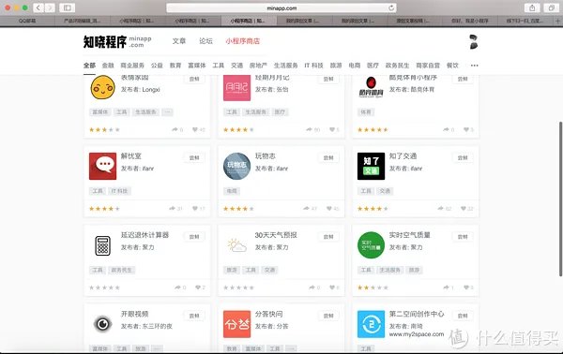Go forward with Safari forward arrow
This screenshot has height=354, width=563.
pos(50,7)
